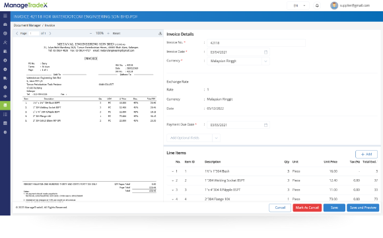Viewport: 383px width, 238px height.
Task: Click the user avatar icon
Action: 334,5
